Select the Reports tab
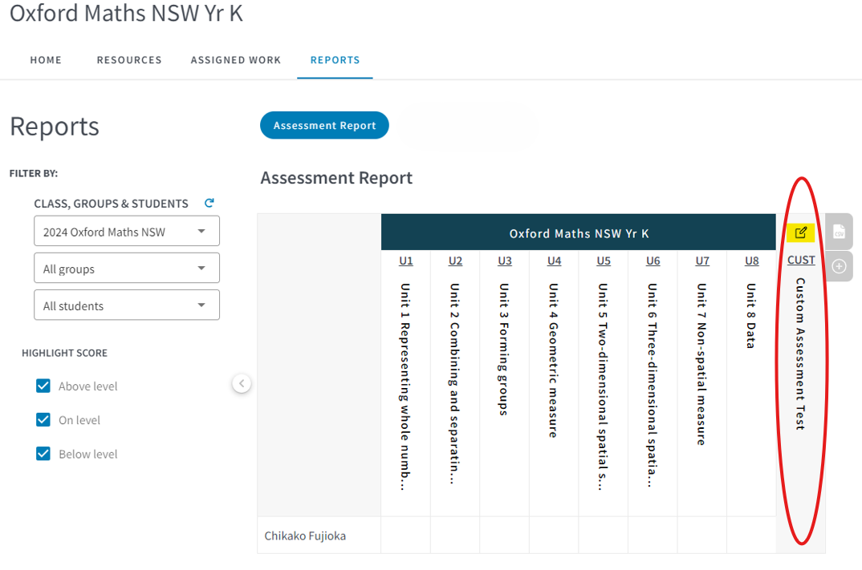Image resolution: width=862 pixels, height=570 pixels. click(335, 60)
